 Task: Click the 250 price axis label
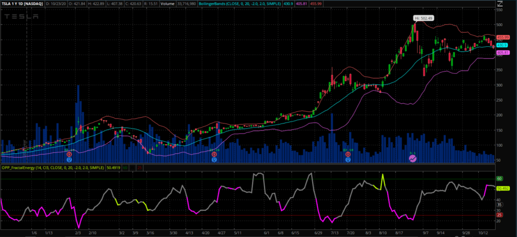499,100
